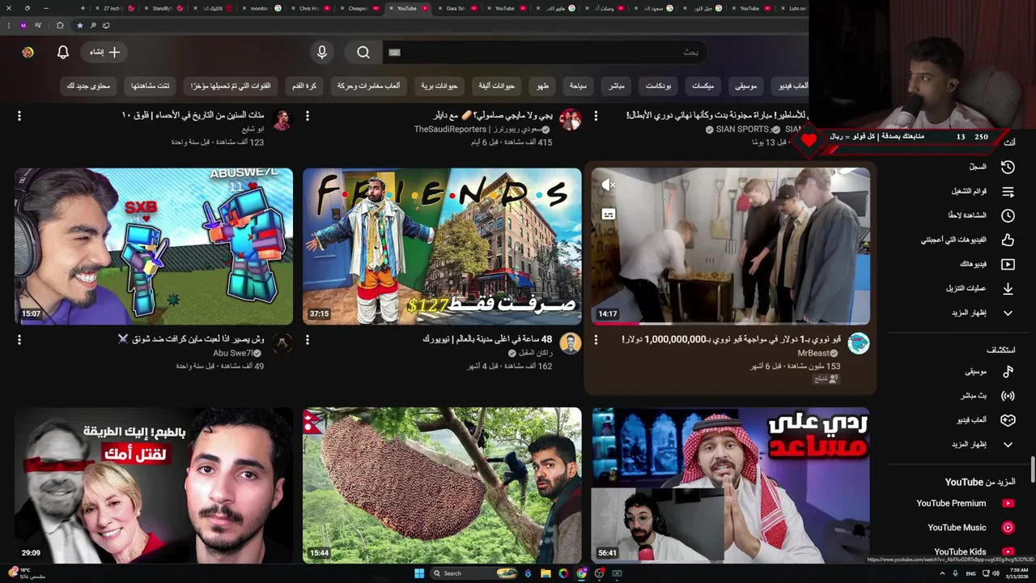The image size is (1036, 583).
Task: Open TheSaudiReporters channel avatar
Action: [570, 119]
